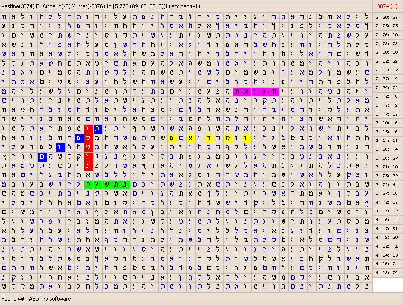
Task: Select verse reference 3: 2: 8
Action: point(387,96)
